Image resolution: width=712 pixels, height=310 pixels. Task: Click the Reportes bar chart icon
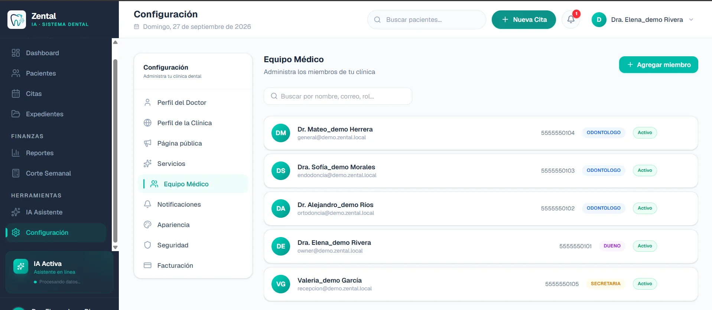click(x=16, y=153)
